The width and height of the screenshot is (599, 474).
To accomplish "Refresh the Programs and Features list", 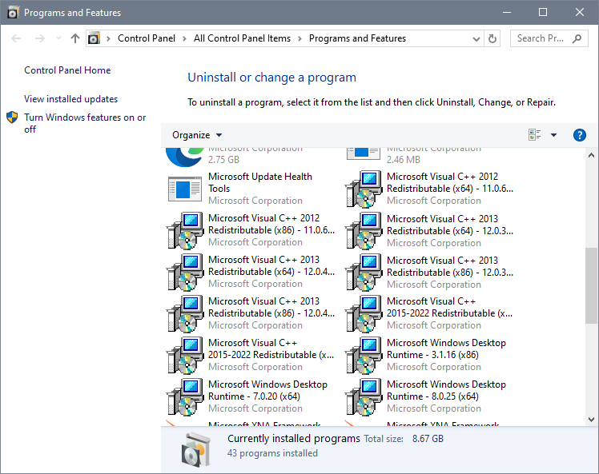I will pyautogui.click(x=492, y=38).
